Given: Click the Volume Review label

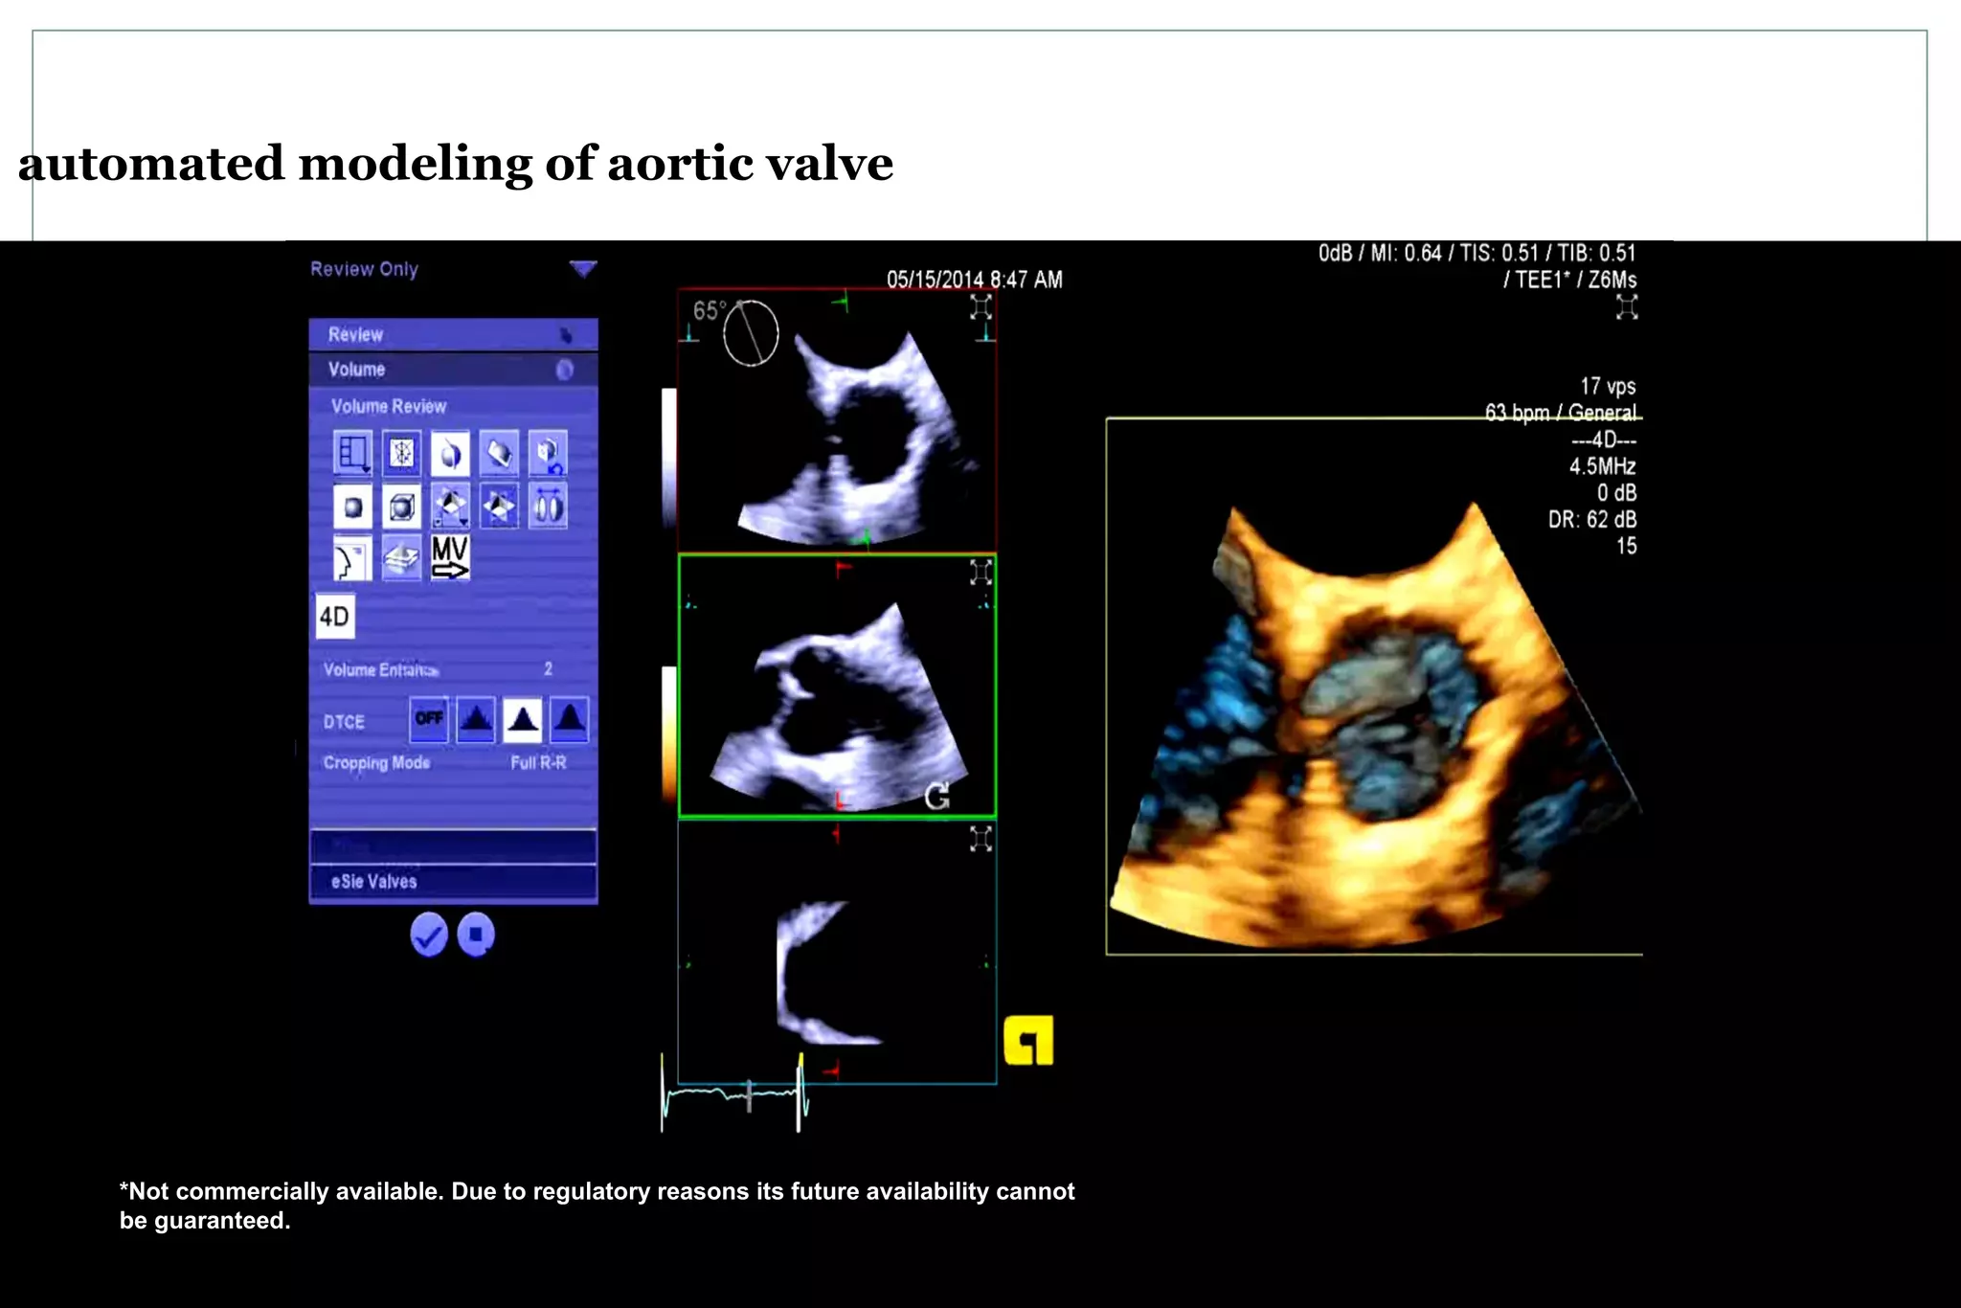Looking at the screenshot, I should (389, 406).
